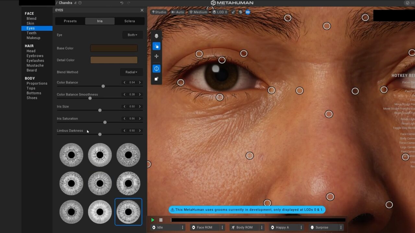415x233 pixels.
Task: Open the Presets tab in Eyes panel
Action: point(70,21)
